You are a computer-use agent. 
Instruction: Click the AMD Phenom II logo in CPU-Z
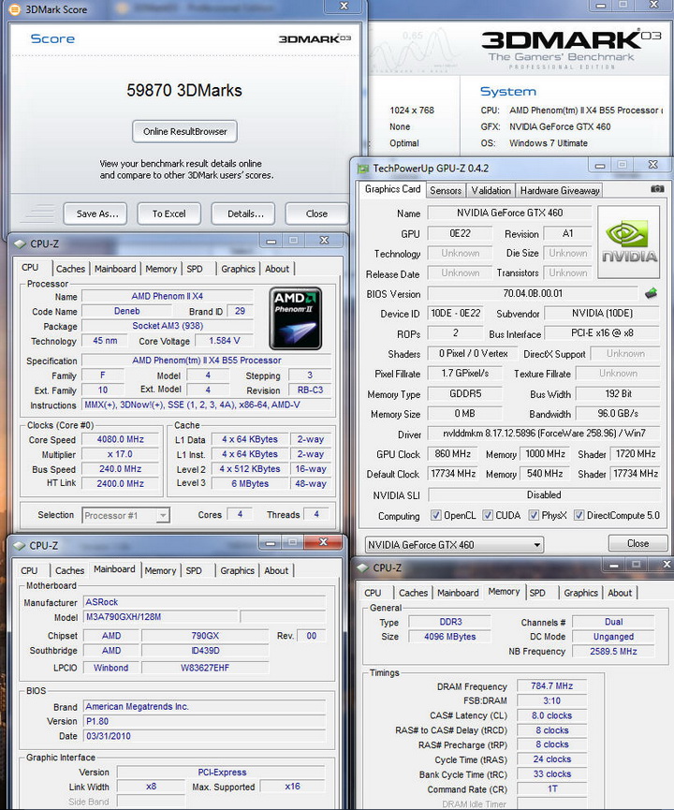coord(296,318)
